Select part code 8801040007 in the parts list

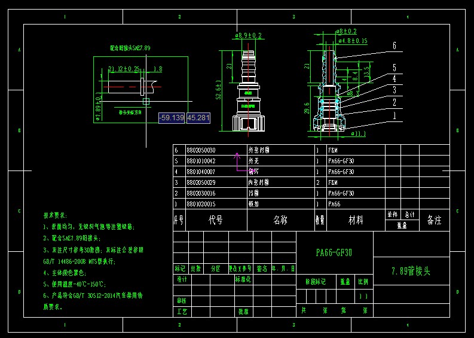click(201, 172)
